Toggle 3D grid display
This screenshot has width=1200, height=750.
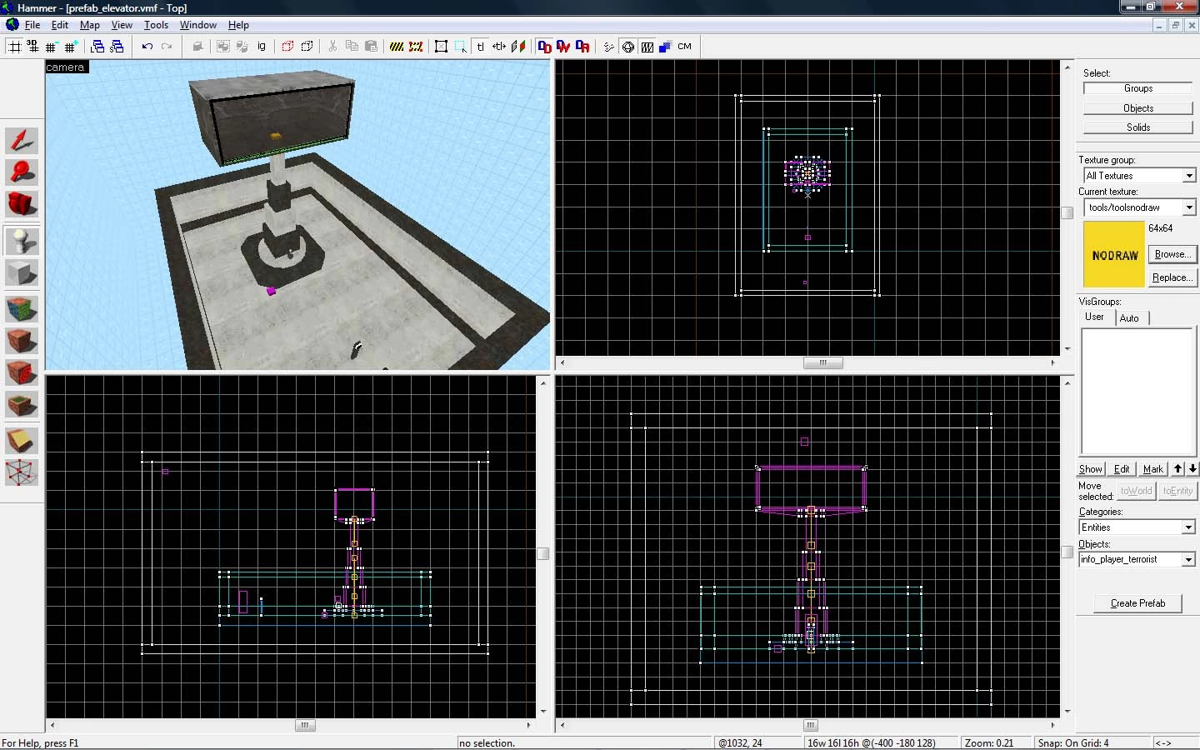(x=33, y=47)
